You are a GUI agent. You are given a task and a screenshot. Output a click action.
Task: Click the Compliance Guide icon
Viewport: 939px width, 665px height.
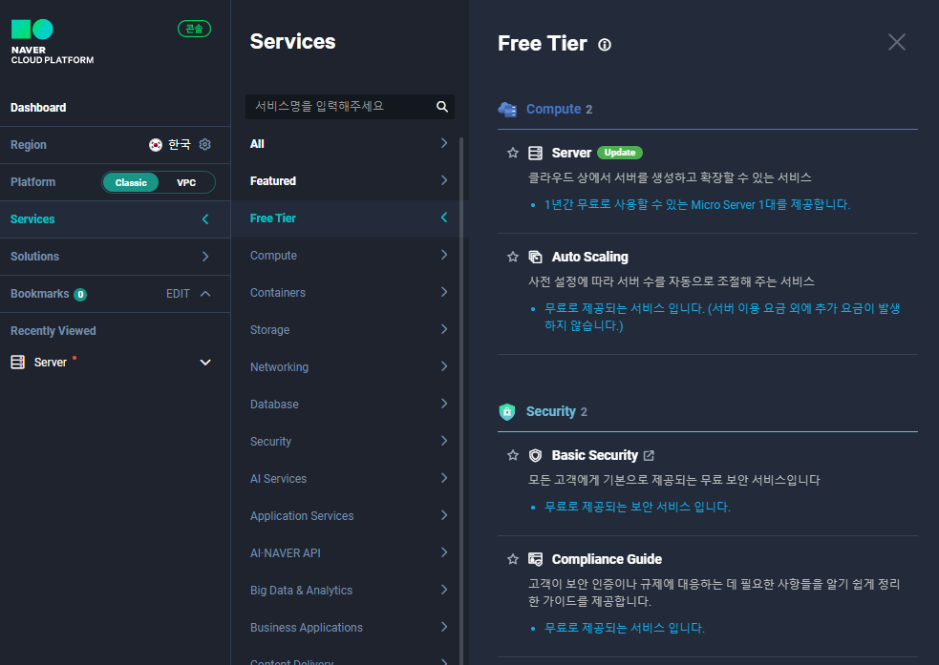535,560
